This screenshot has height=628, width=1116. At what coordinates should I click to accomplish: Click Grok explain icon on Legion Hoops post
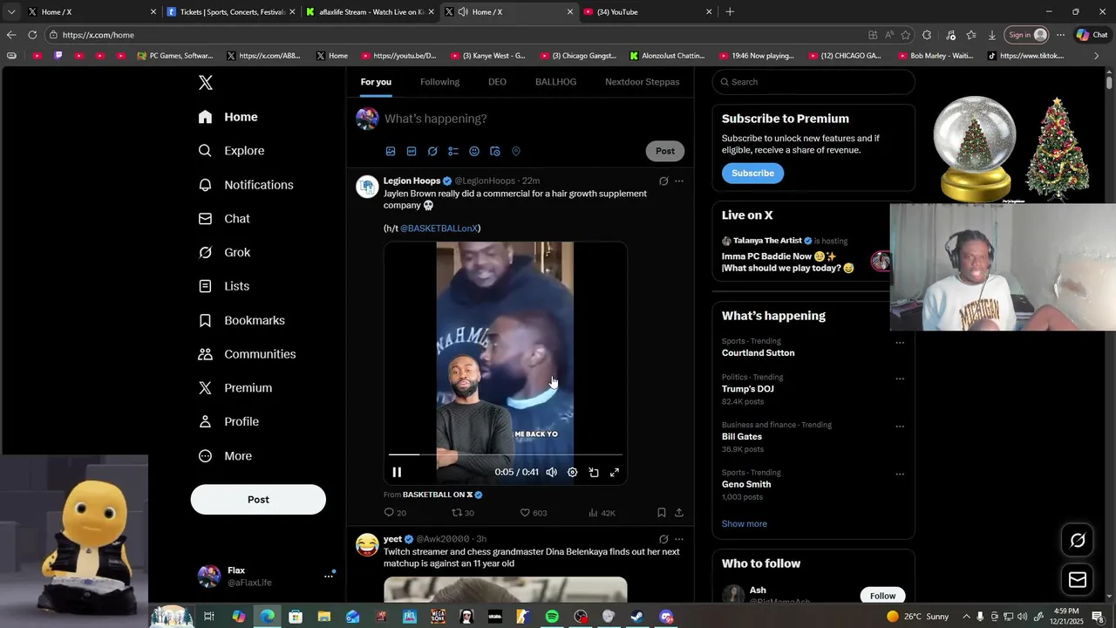point(663,181)
